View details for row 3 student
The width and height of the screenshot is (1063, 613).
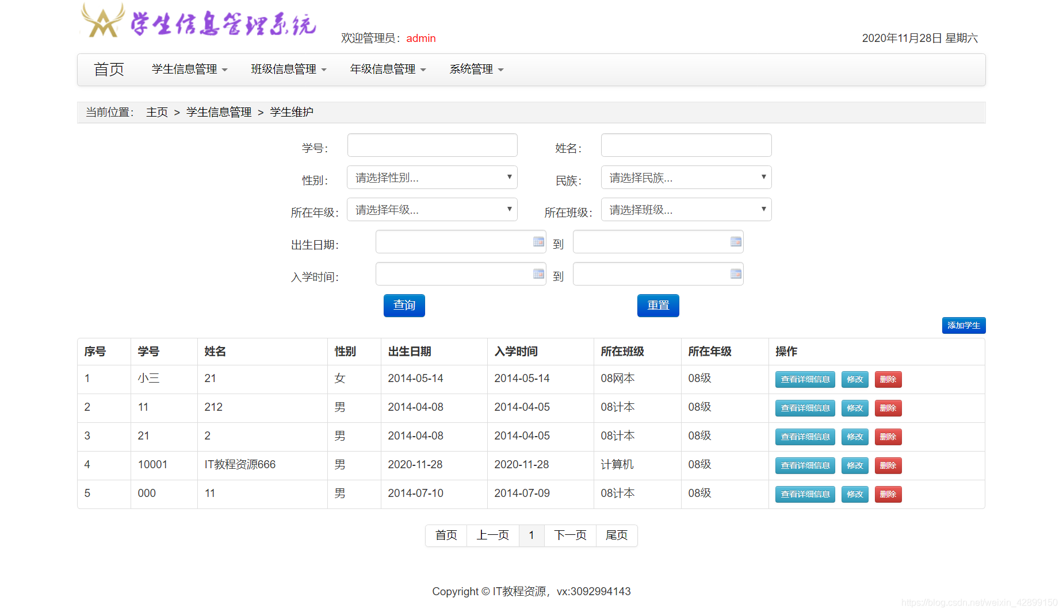click(805, 437)
